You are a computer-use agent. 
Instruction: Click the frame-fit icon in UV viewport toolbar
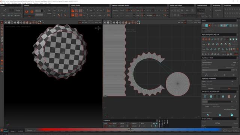pyautogui.click(x=105, y=22)
